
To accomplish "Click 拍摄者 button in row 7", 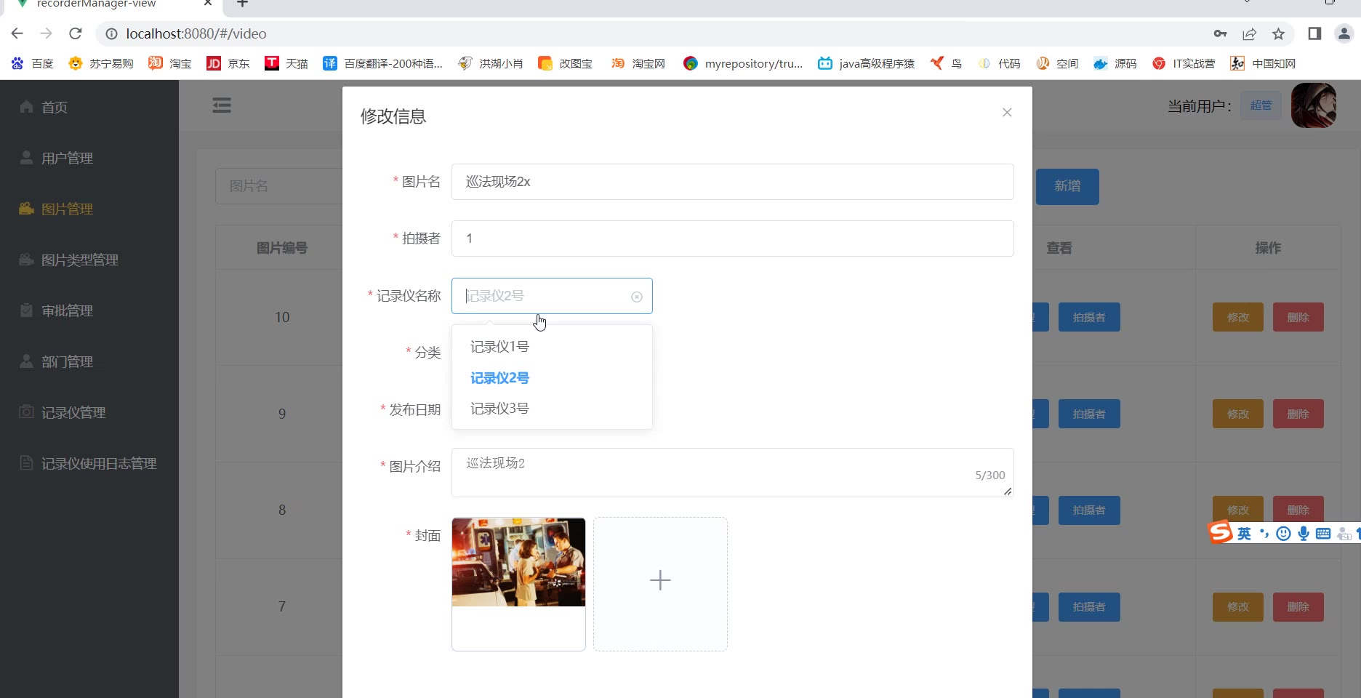I will 1089,607.
